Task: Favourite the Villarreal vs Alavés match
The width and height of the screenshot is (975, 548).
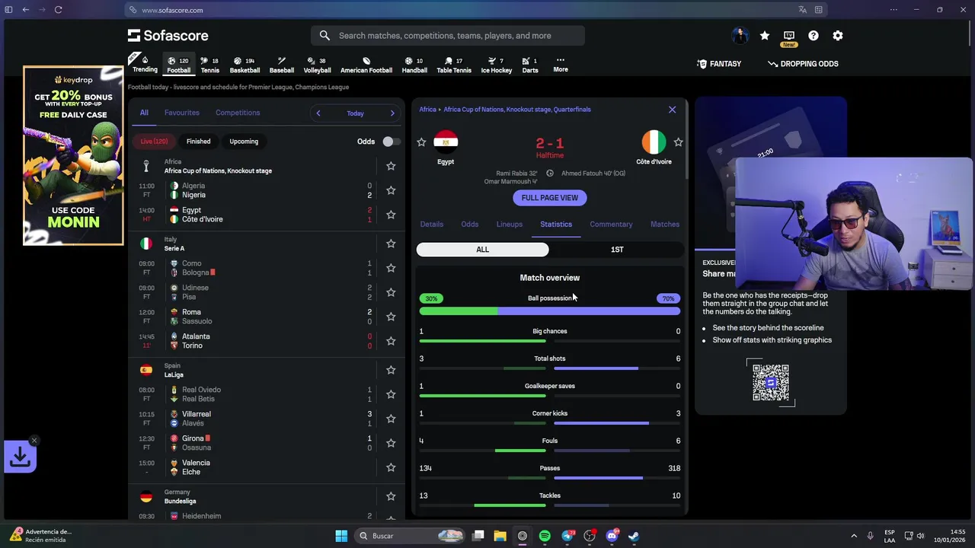Action: (x=391, y=419)
